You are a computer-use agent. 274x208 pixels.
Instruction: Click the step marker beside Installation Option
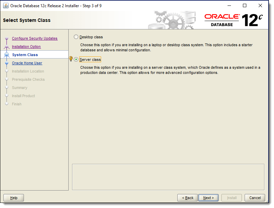coord(7,47)
